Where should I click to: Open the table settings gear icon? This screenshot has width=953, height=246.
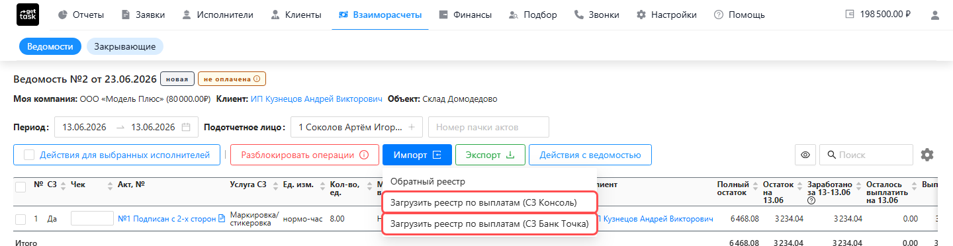pyautogui.click(x=927, y=155)
